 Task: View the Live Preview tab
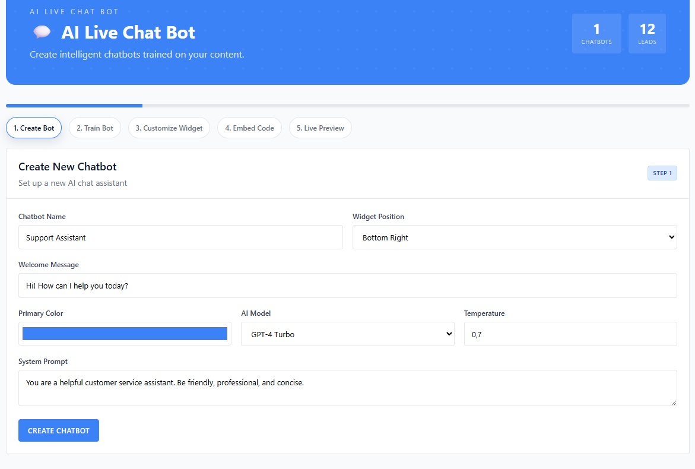pyautogui.click(x=320, y=127)
